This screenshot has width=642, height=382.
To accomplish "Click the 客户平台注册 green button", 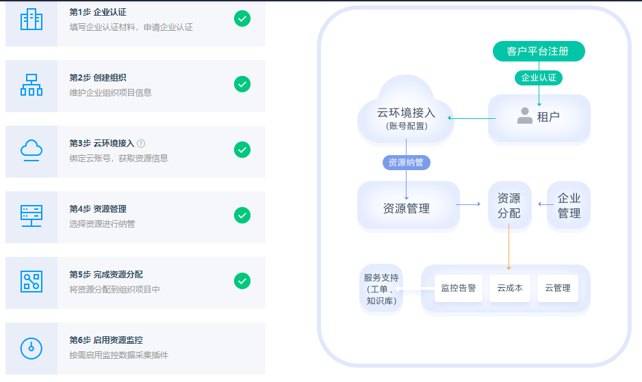I will click(538, 51).
